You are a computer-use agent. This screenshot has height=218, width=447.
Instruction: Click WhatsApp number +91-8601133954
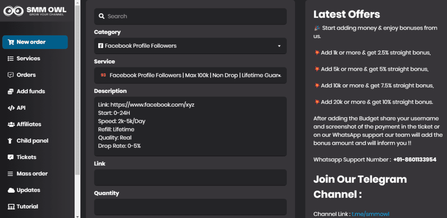pyautogui.click(x=415, y=159)
